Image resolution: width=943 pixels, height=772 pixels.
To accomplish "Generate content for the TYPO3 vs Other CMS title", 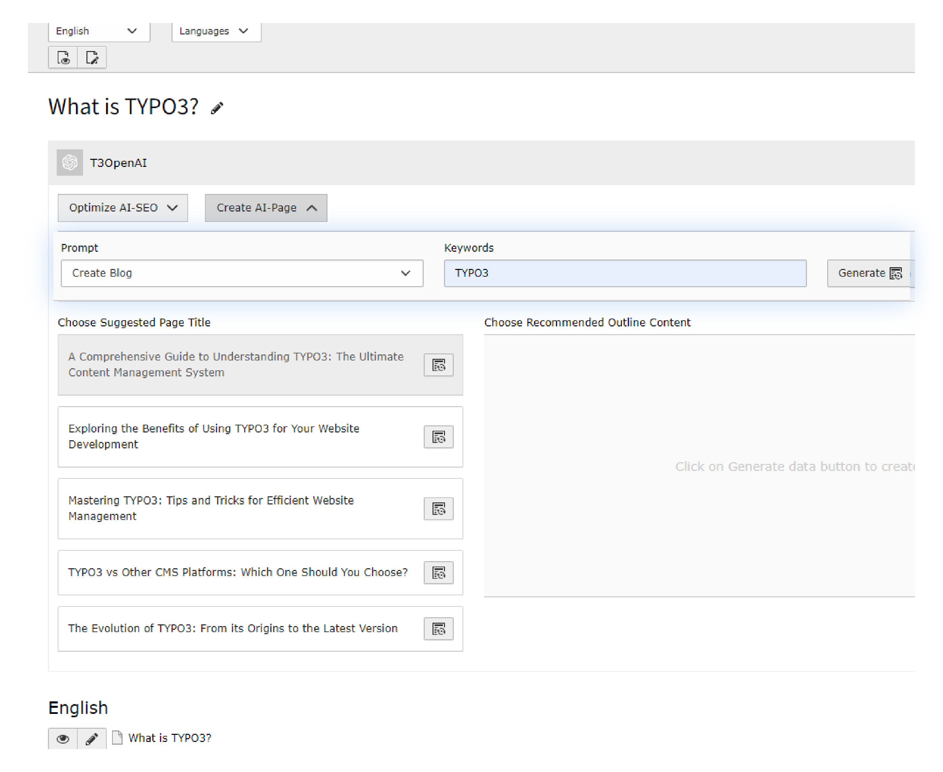I will [438, 573].
